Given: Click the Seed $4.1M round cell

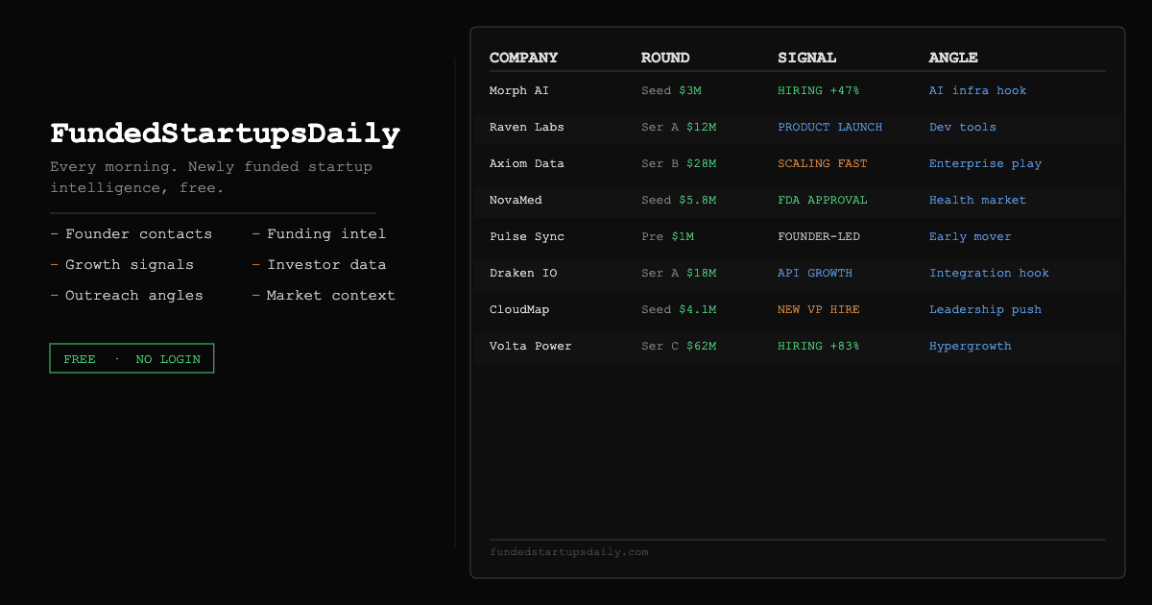Looking at the screenshot, I should [679, 309].
